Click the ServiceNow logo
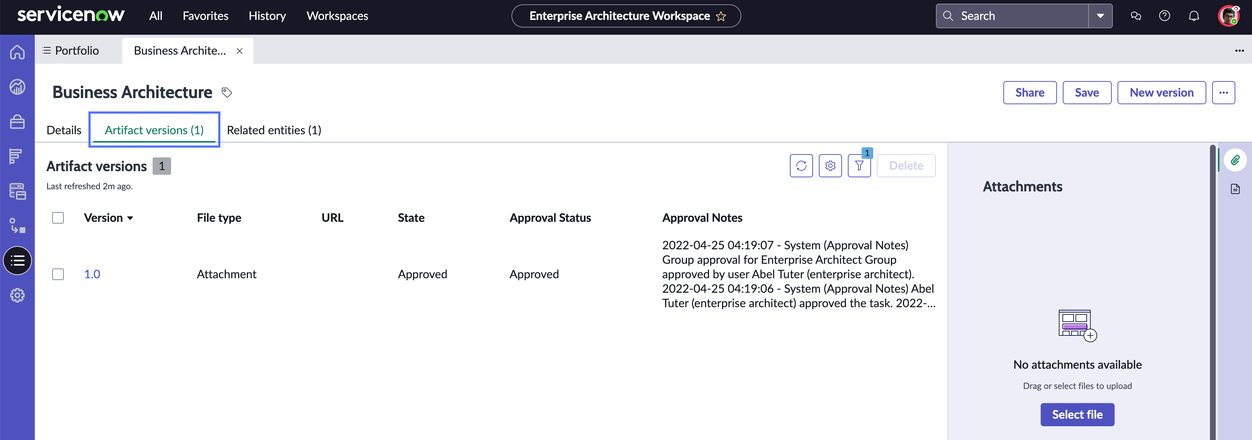The width and height of the screenshot is (1252, 440). tap(71, 14)
